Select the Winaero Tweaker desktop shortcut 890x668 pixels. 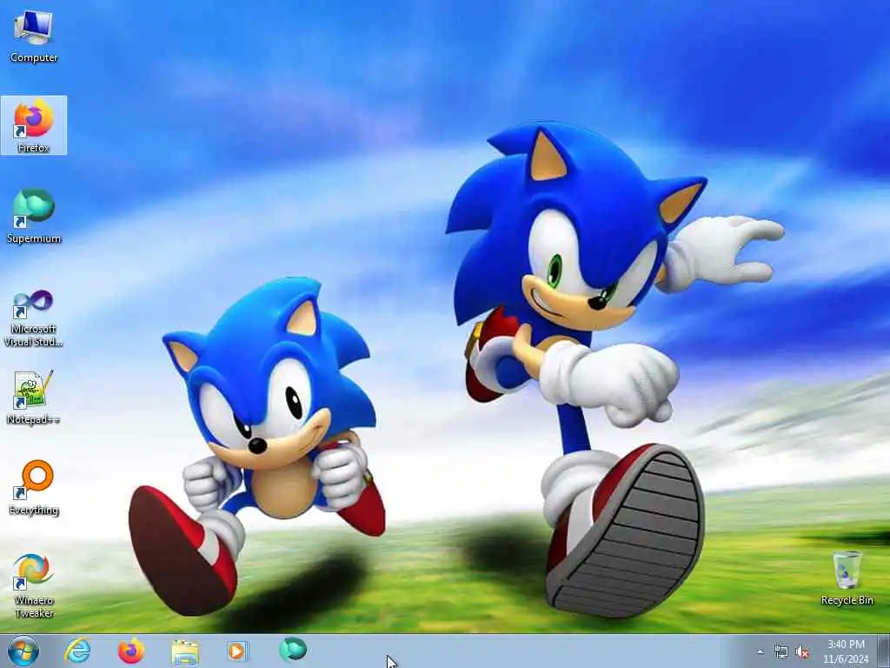(34, 585)
